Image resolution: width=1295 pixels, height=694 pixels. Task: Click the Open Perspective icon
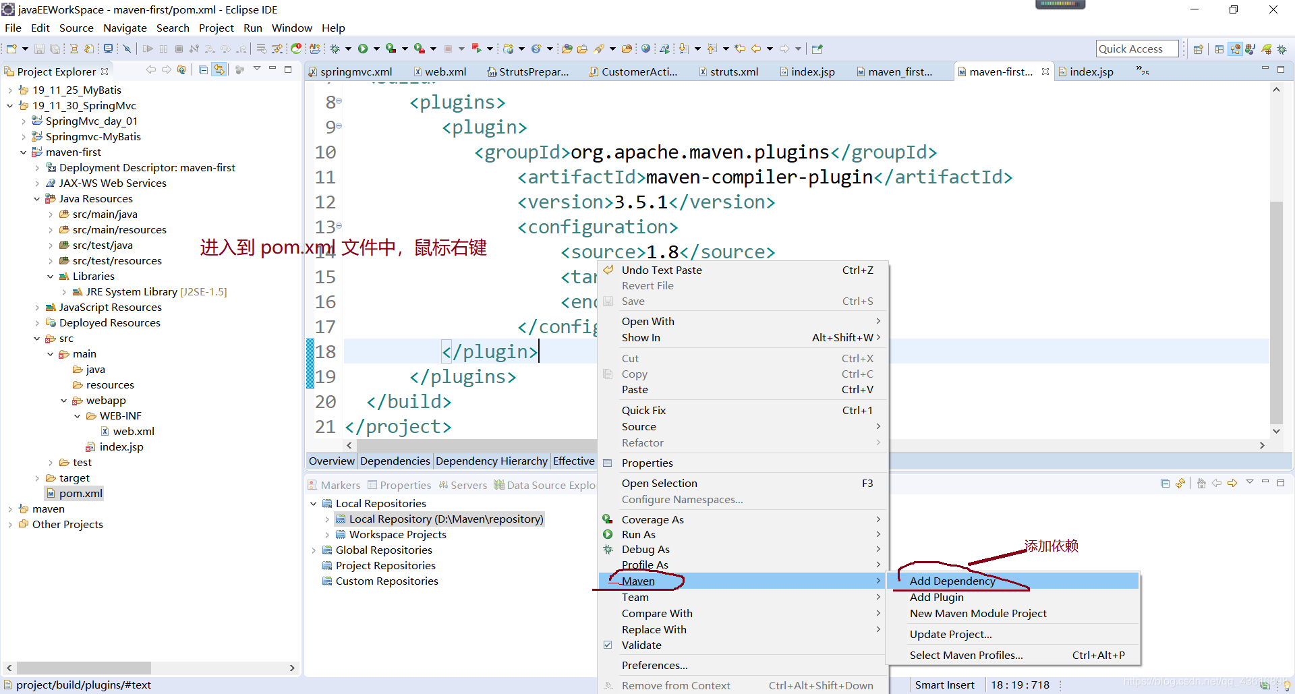pos(1199,49)
